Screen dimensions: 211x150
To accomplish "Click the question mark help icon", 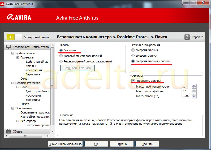I will pos(187,37).
